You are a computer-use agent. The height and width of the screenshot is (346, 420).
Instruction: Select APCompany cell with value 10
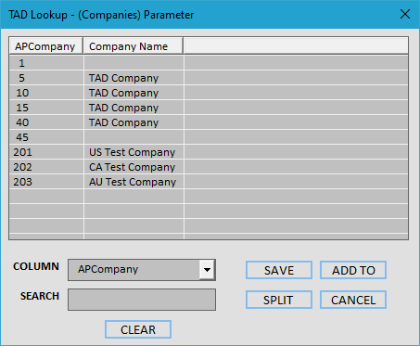(46, 93)
